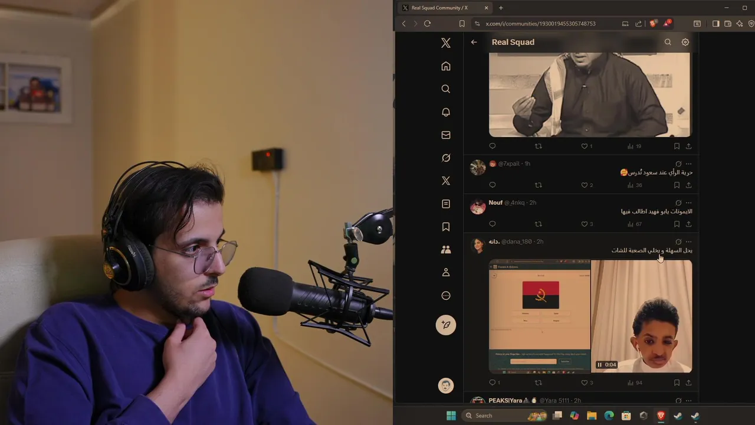Toggle the browser sidebar panel

point(715,24)
